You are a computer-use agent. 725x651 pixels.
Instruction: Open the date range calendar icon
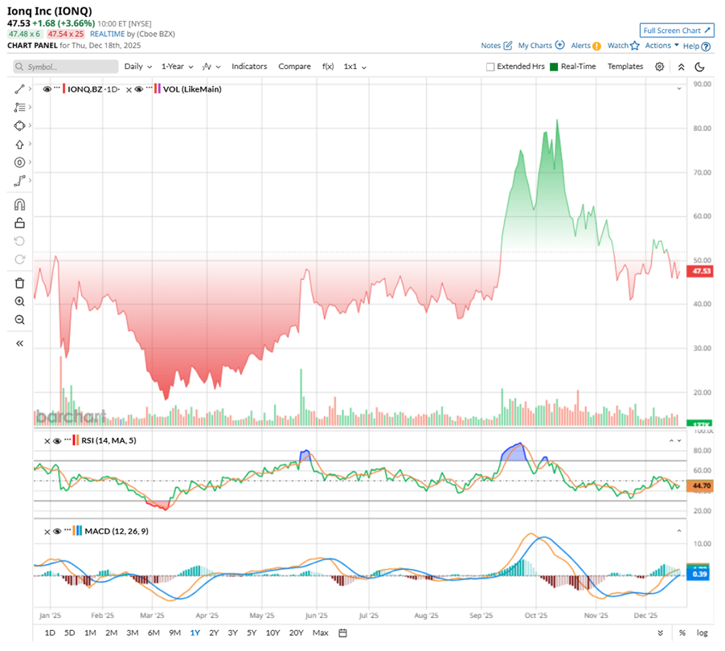pyautogui.click(x=342, y=633)
